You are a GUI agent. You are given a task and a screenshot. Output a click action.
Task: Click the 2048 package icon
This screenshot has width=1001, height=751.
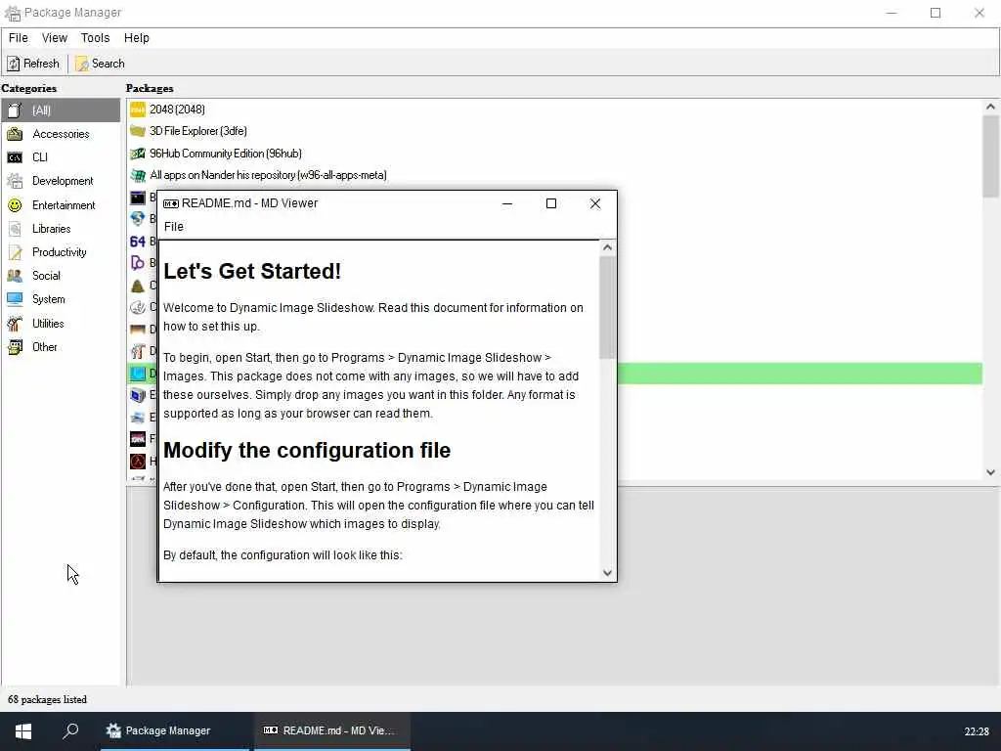click(138, 110)
